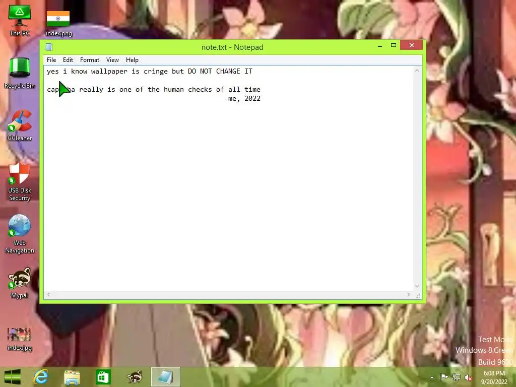Click the horizontal scrollbar left arrow

(x=49, y=294)
